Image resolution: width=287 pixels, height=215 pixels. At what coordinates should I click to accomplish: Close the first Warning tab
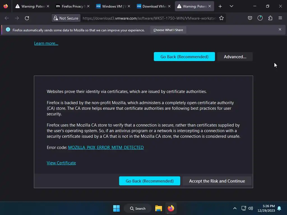click(48, 6)
